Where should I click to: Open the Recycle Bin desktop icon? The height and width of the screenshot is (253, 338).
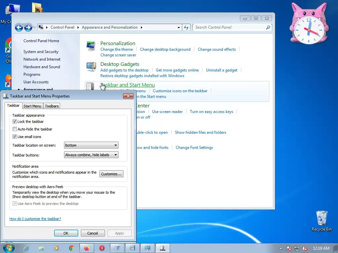click(321, 221)
